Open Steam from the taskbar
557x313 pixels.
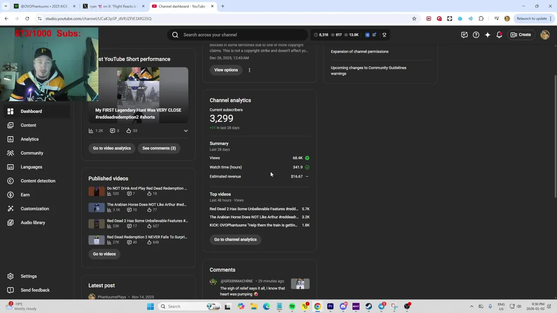pyautogui.click(x=369, y=306)
